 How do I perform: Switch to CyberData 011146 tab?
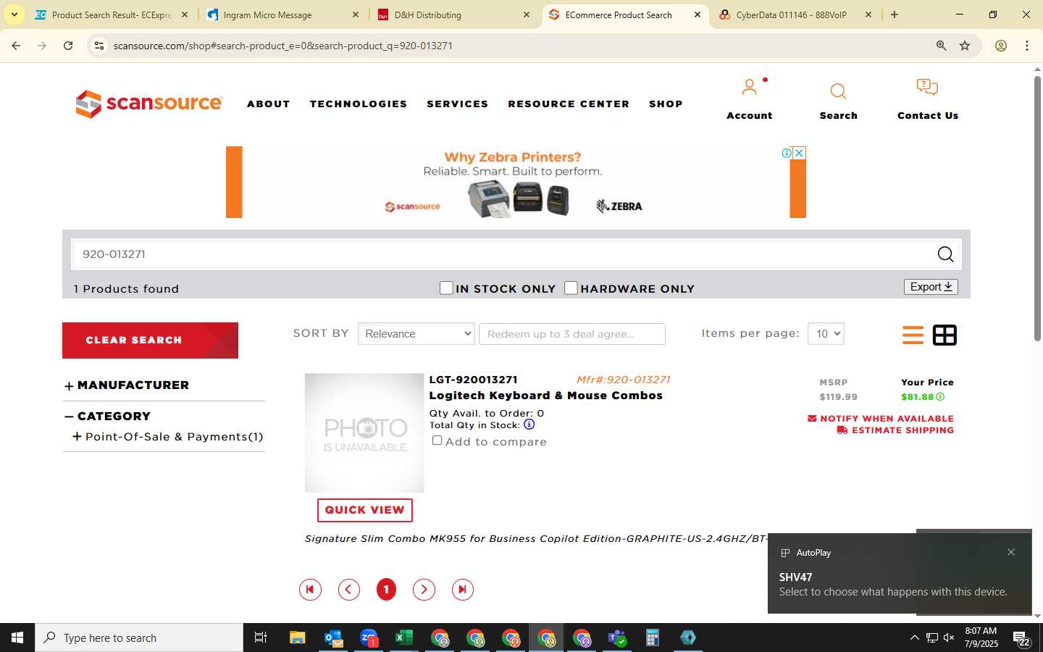click(x=795, y=14)
